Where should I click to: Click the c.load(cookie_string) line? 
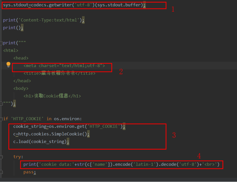(41, 142)
